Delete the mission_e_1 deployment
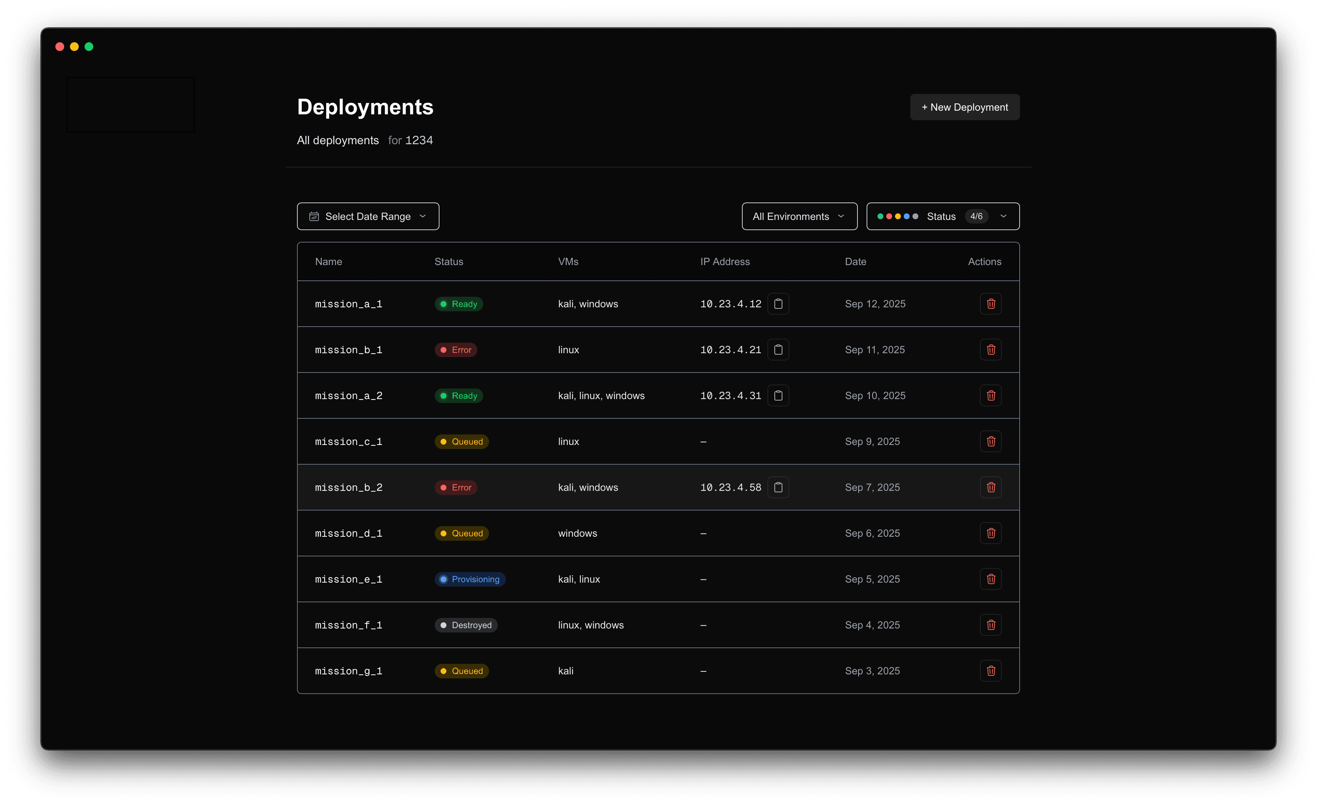This screenshot has height=804, width=1317. tap(990, 579)
